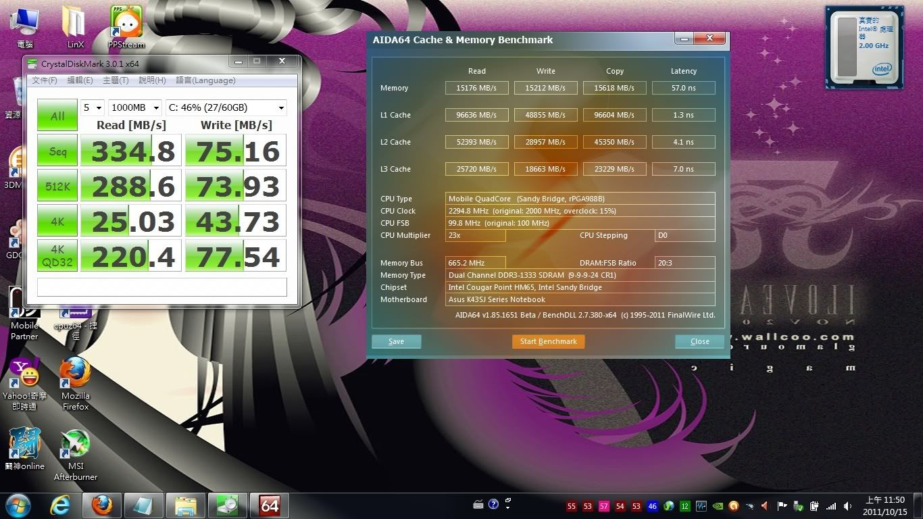Open the green tray icon showing 12
Image resolution: width=923 pixels, height=519 pixels.
pos(685,506)
